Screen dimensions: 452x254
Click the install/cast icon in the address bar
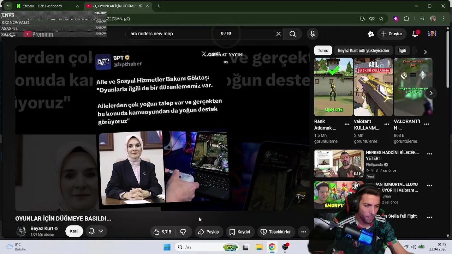click(362, 19)
